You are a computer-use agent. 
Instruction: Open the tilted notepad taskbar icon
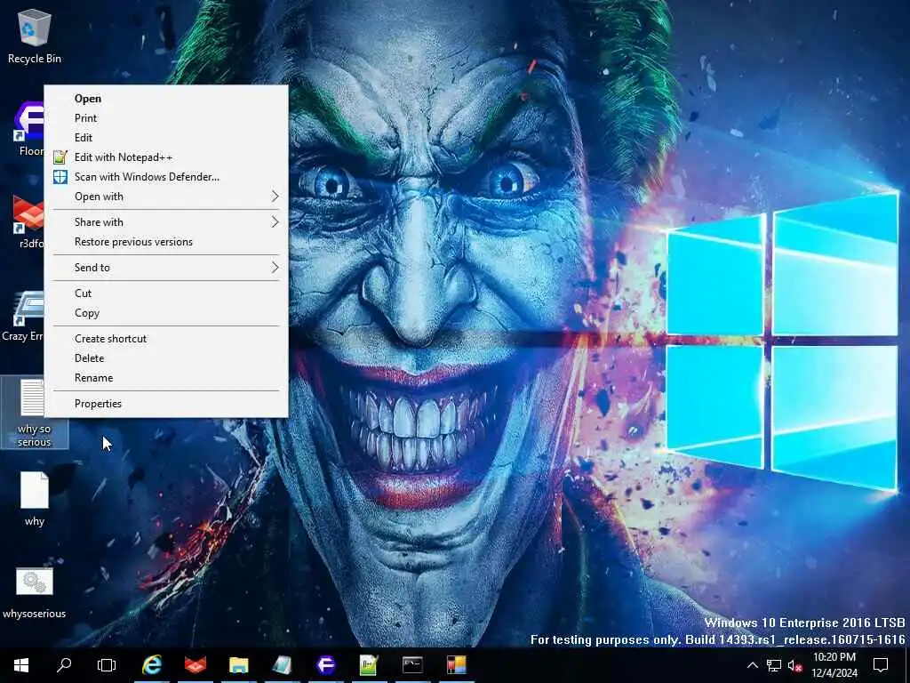[282, 665]
